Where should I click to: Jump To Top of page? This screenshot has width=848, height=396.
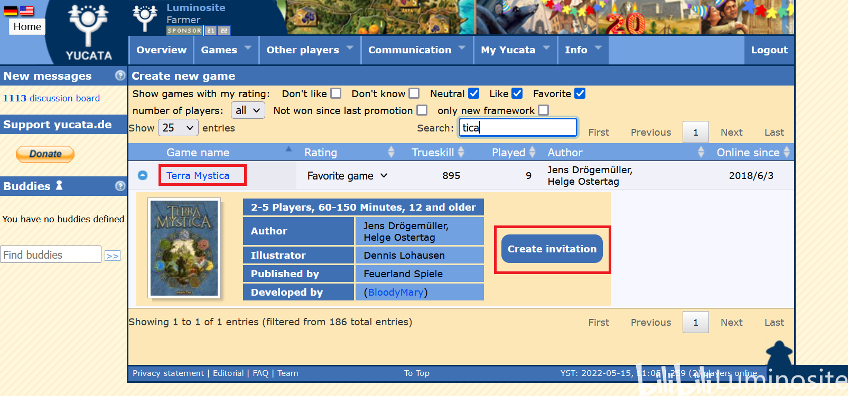417,373
